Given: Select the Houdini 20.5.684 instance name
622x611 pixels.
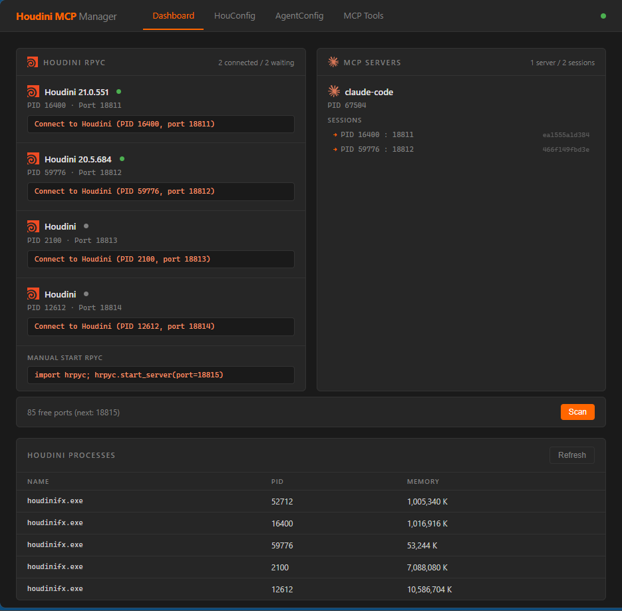Looking at the screenshot, I should coord(78,159).
